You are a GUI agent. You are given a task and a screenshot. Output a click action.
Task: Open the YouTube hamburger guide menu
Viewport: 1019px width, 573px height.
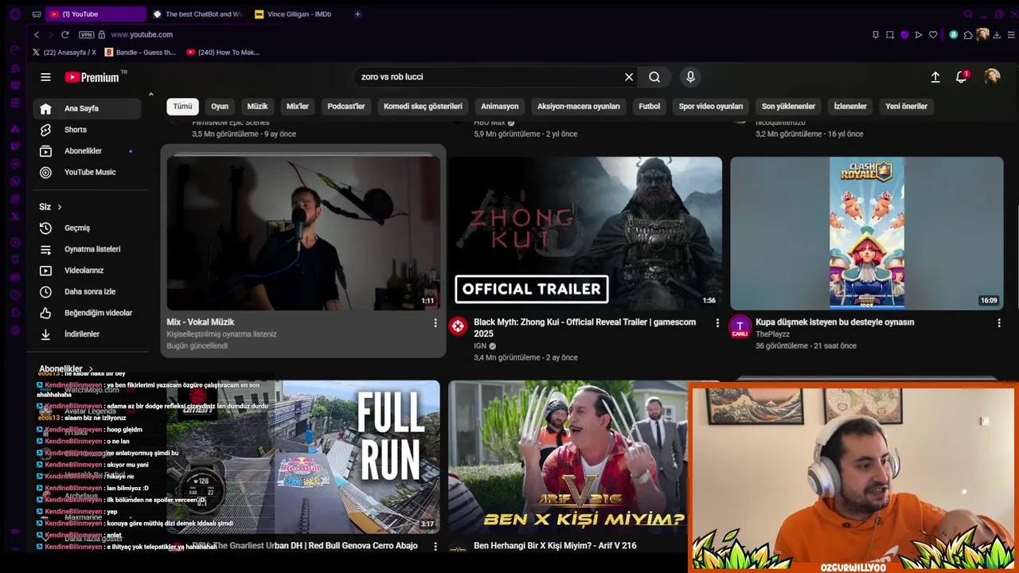pyautogui.click(x=45, y=77)
